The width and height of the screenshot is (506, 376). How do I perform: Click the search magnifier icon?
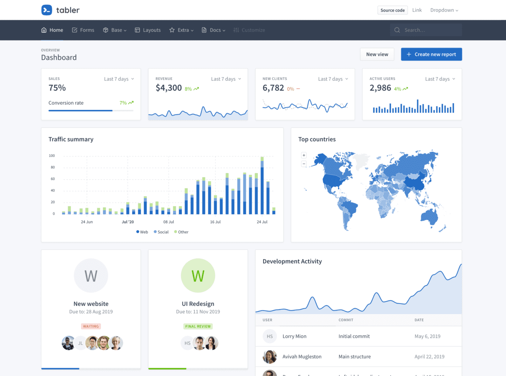(x=397, y=30)
